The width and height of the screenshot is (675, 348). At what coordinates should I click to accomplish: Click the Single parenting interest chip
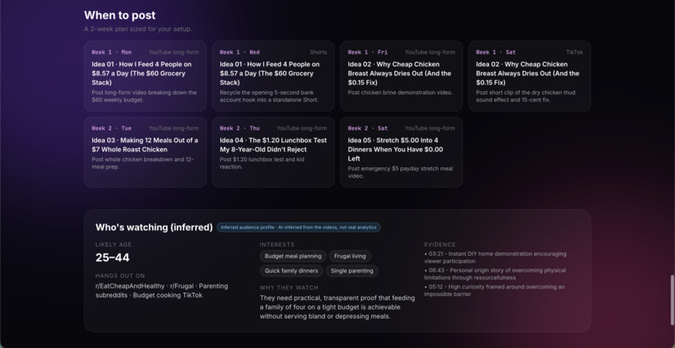[352, 271]
